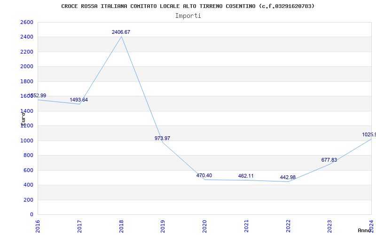The height and width of the screenshot is (235, 376).
Task: Click the Euro axis title
Action: pyautogui.click(x=23, y=119)
